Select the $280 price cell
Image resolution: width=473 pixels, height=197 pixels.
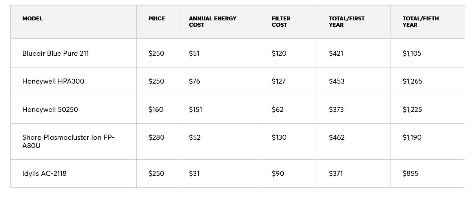pyautogui.click(x=156, y=137)
